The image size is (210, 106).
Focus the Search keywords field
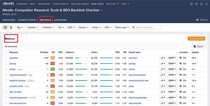coord(147,27)
